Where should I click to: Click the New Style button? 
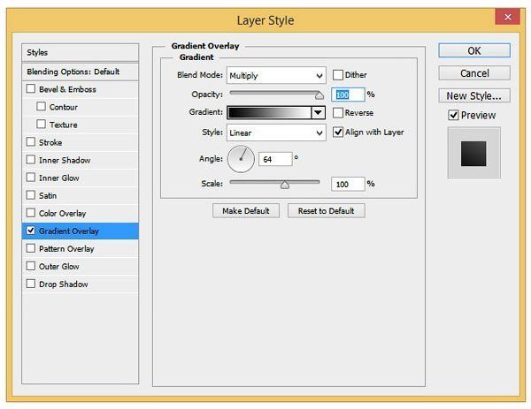pos(474,95)
